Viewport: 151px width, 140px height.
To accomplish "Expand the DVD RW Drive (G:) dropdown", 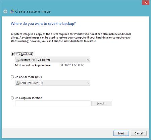I will tap(53, 83).
